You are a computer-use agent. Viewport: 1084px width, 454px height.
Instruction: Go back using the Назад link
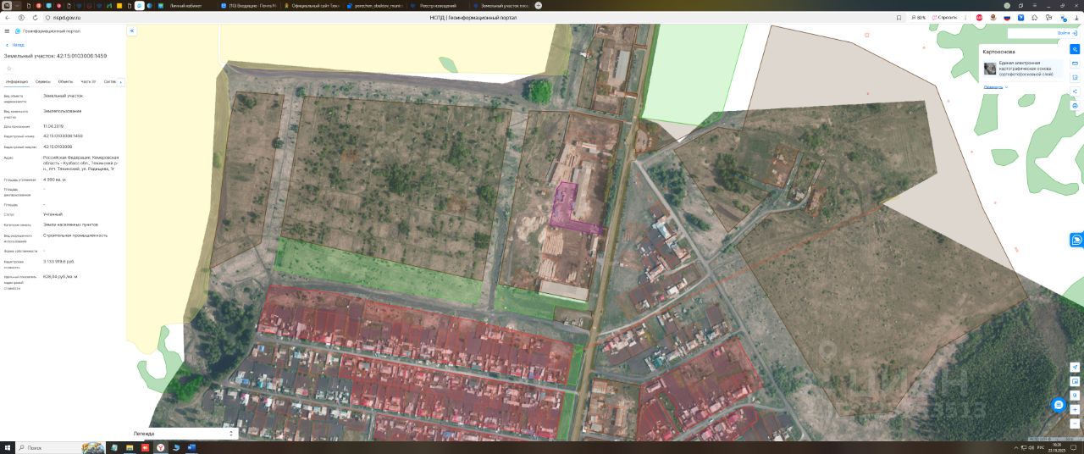point(14,44)
